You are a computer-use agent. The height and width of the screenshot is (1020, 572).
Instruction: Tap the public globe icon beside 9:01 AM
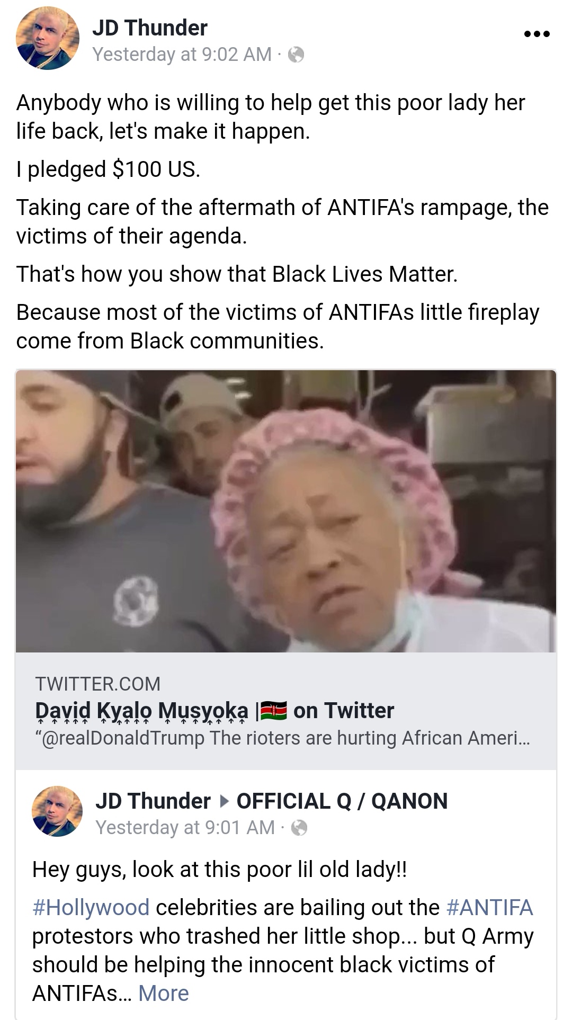(x=299, y=827)
